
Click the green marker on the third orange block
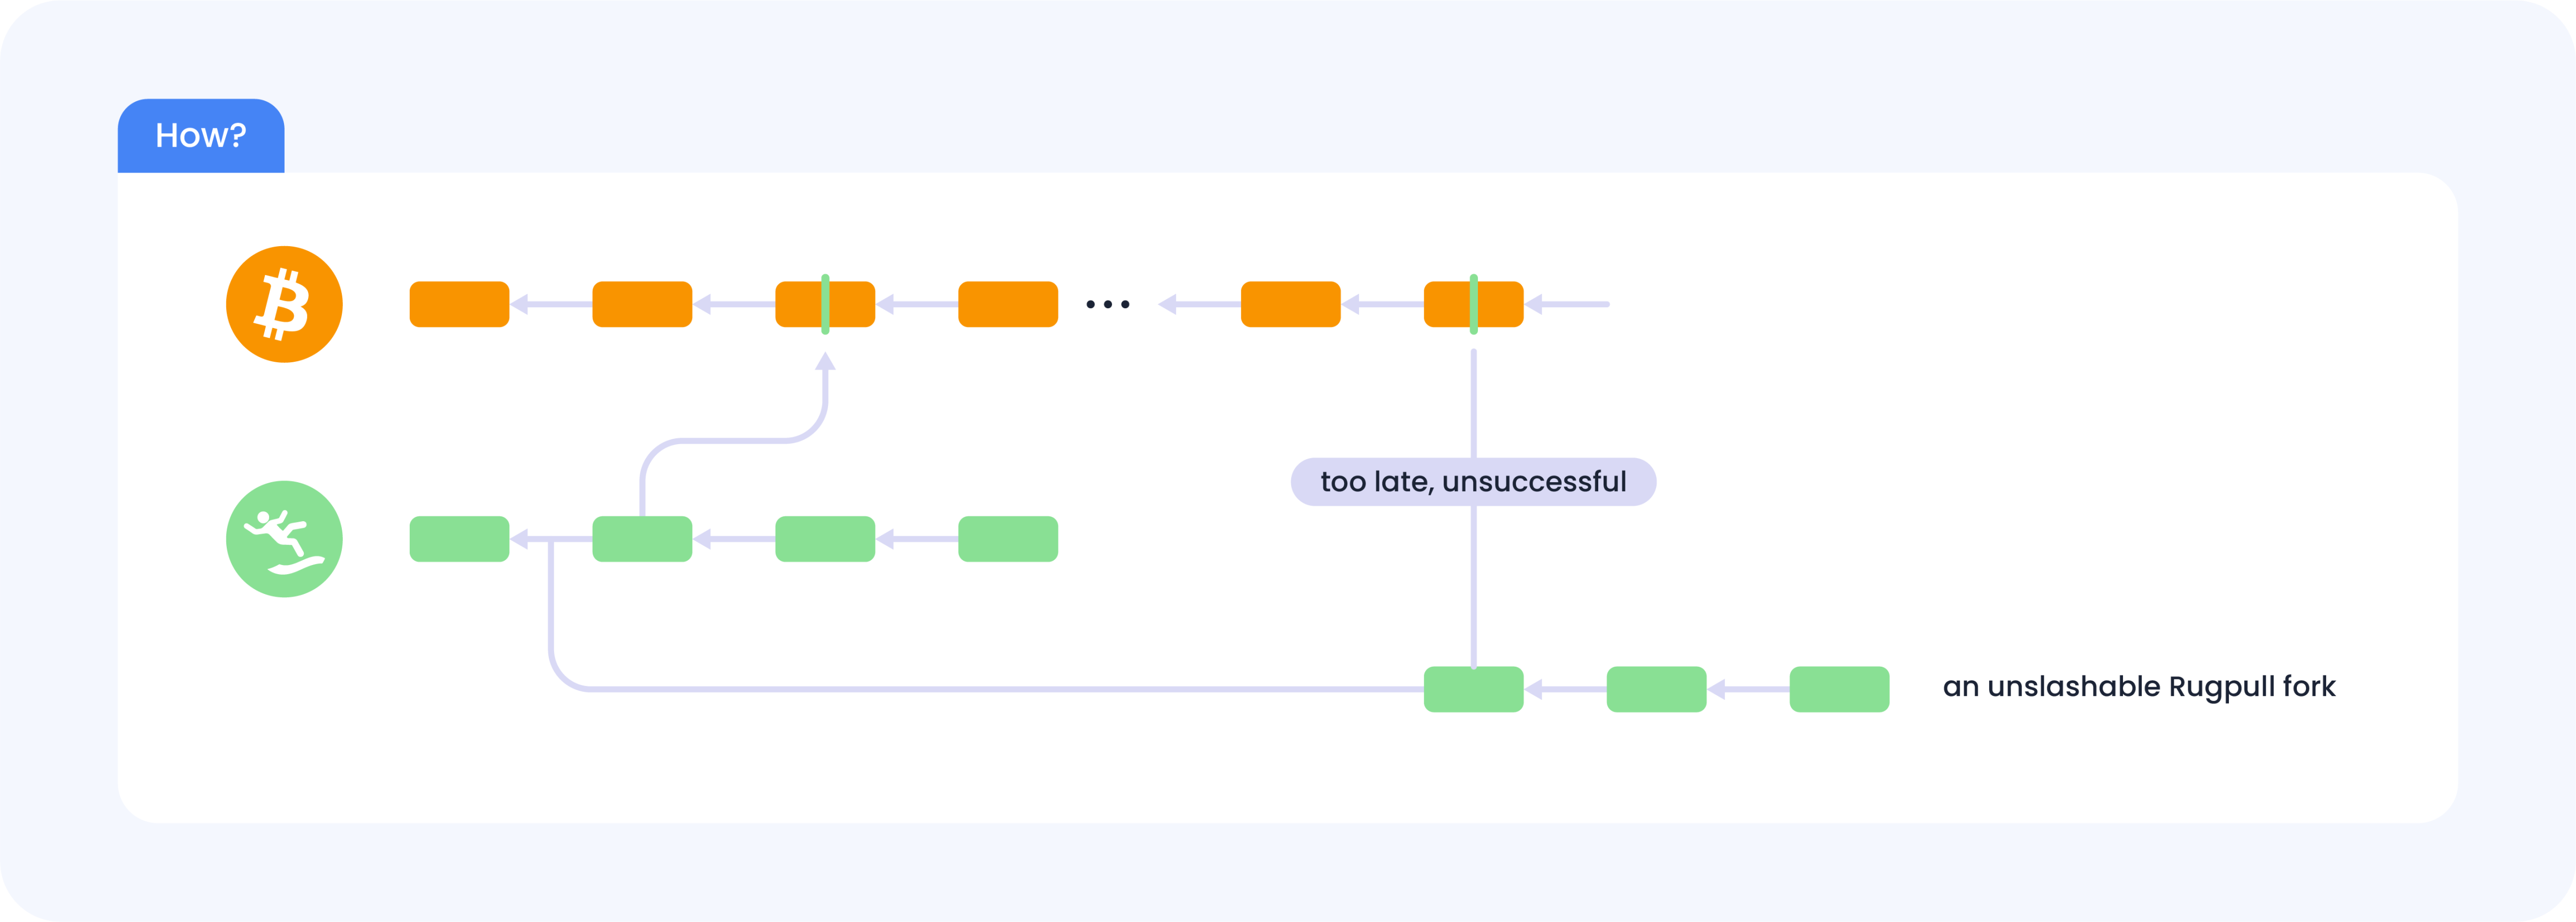click(825, 304)
